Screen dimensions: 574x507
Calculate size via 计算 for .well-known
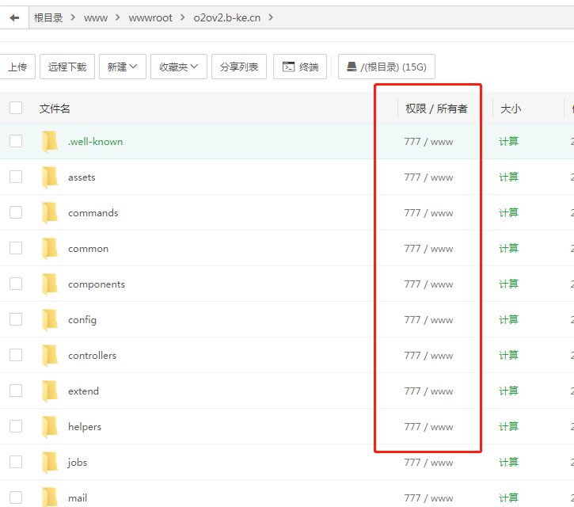[x=508, y=141]
